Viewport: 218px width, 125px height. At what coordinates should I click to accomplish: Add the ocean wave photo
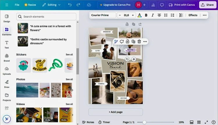point(27,90)
